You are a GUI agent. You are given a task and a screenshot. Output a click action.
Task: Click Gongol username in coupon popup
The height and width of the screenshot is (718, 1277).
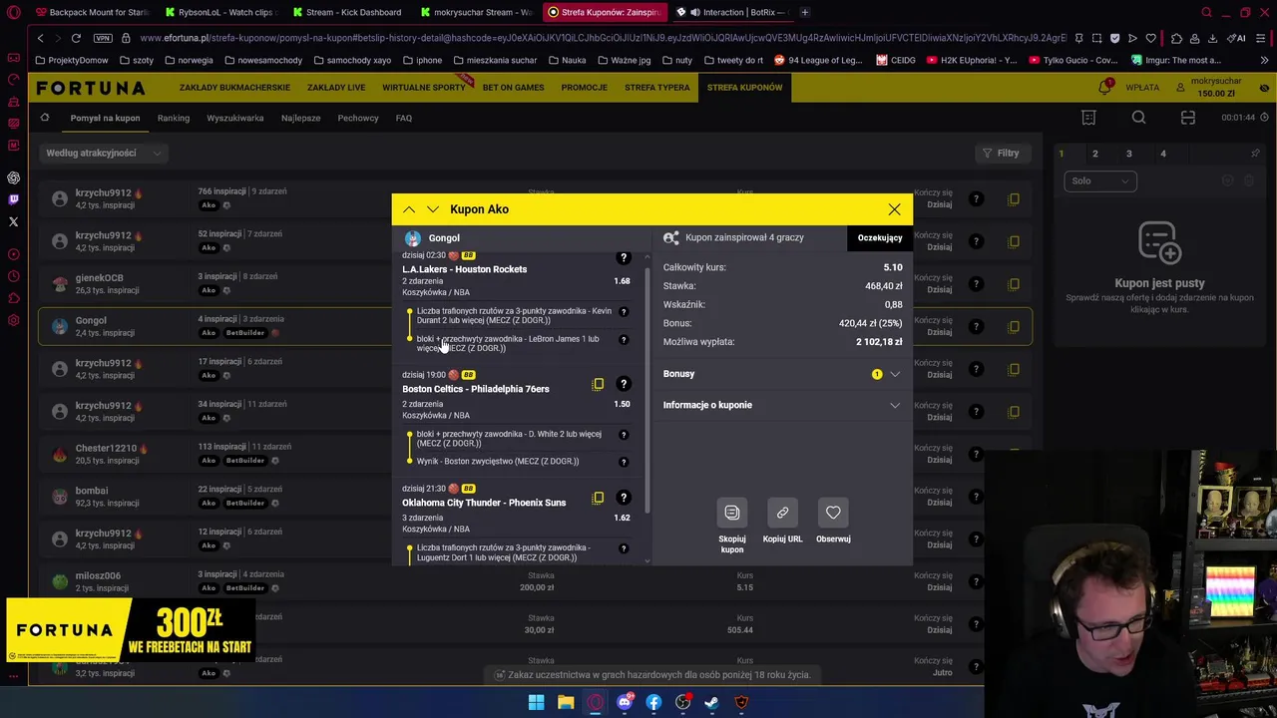click(444, 238)
